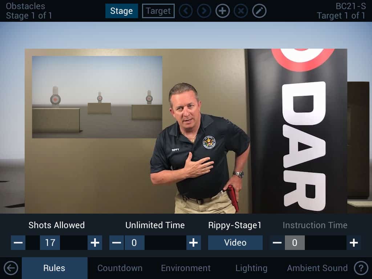The image size is (372, 279).
Task: Click 'Unlimited Time' label
Action: tap(155, 225)
